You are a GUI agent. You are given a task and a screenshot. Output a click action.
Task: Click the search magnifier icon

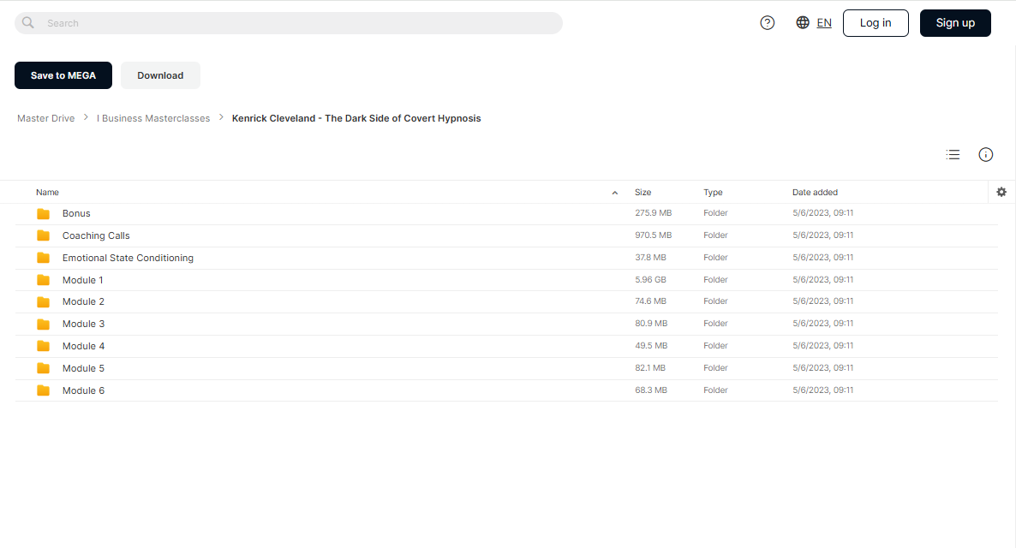click(x=28, y=22)
